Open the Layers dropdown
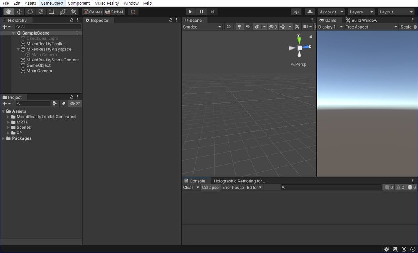 [361, 12]
